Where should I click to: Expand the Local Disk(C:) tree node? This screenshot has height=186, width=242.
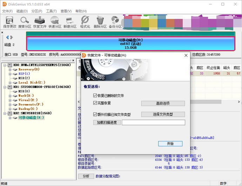pos(10,83)
